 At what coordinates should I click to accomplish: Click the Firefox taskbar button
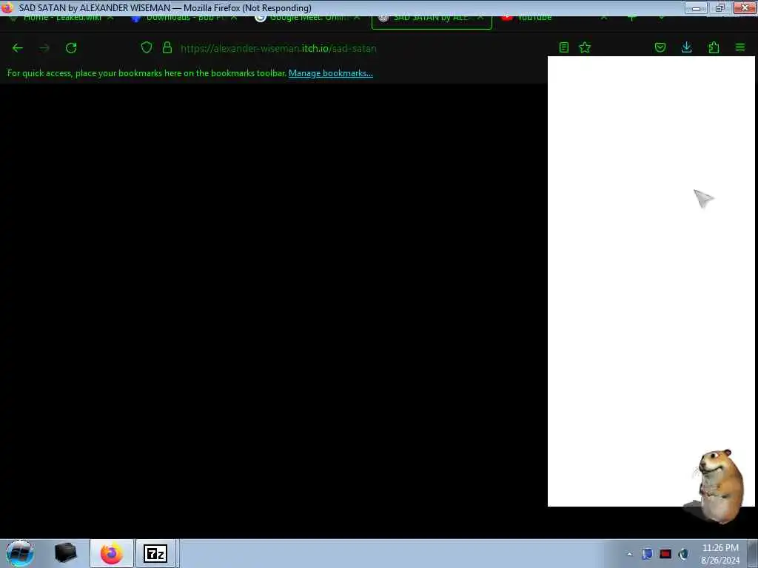[112, 553]
